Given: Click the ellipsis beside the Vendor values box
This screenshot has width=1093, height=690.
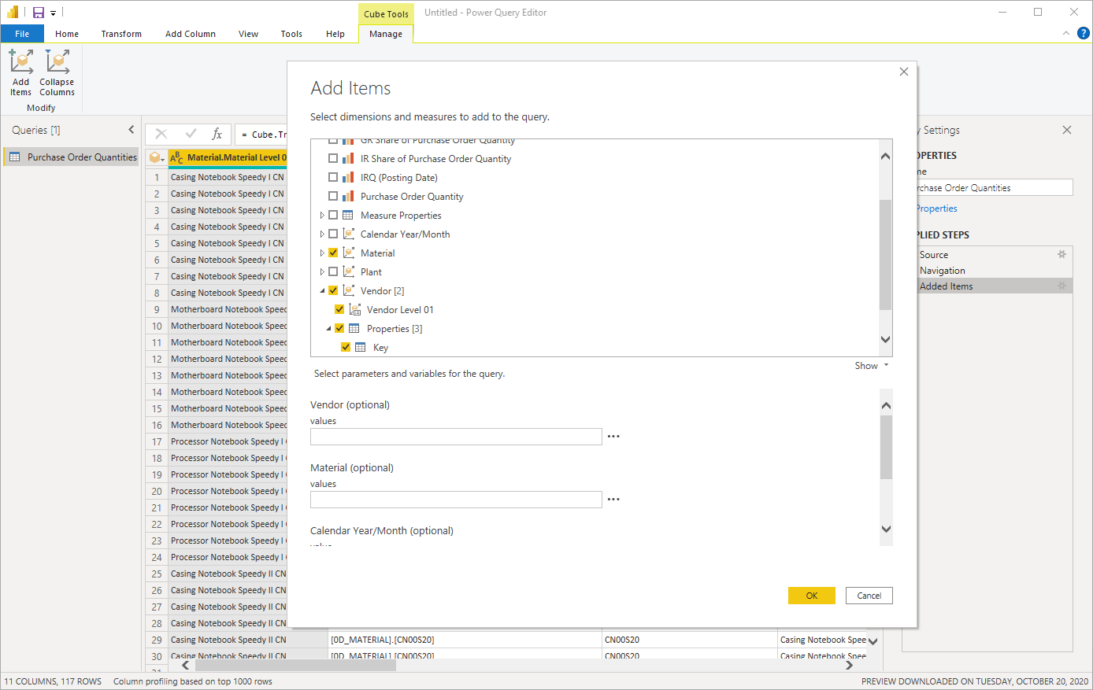Looking at the screenshot, I should pyautogui.click(x=613, y=435).
